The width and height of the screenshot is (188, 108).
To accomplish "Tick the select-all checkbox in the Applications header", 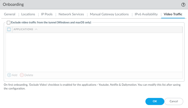I will [9, 29].
